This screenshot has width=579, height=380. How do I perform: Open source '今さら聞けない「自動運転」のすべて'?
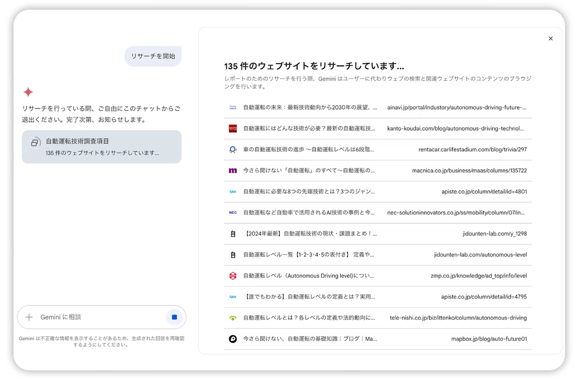coord(309,171)
